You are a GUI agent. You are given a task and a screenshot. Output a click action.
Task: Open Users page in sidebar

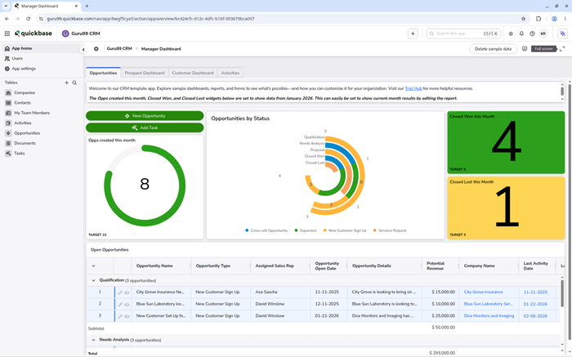point(17,58)
